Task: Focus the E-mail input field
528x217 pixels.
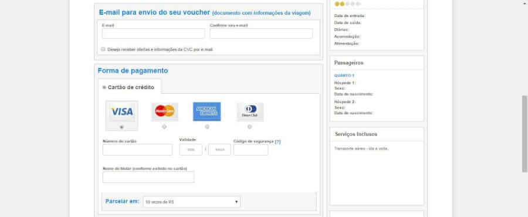Action: (153, 33)
